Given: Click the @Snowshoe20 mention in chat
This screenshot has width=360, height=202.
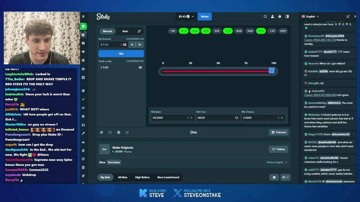Looking at the screenshot, I should [x=341, y=134].
